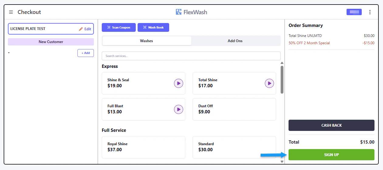Click the + Add button
This screenshot has width=383, height=170.
pos(86,53)
